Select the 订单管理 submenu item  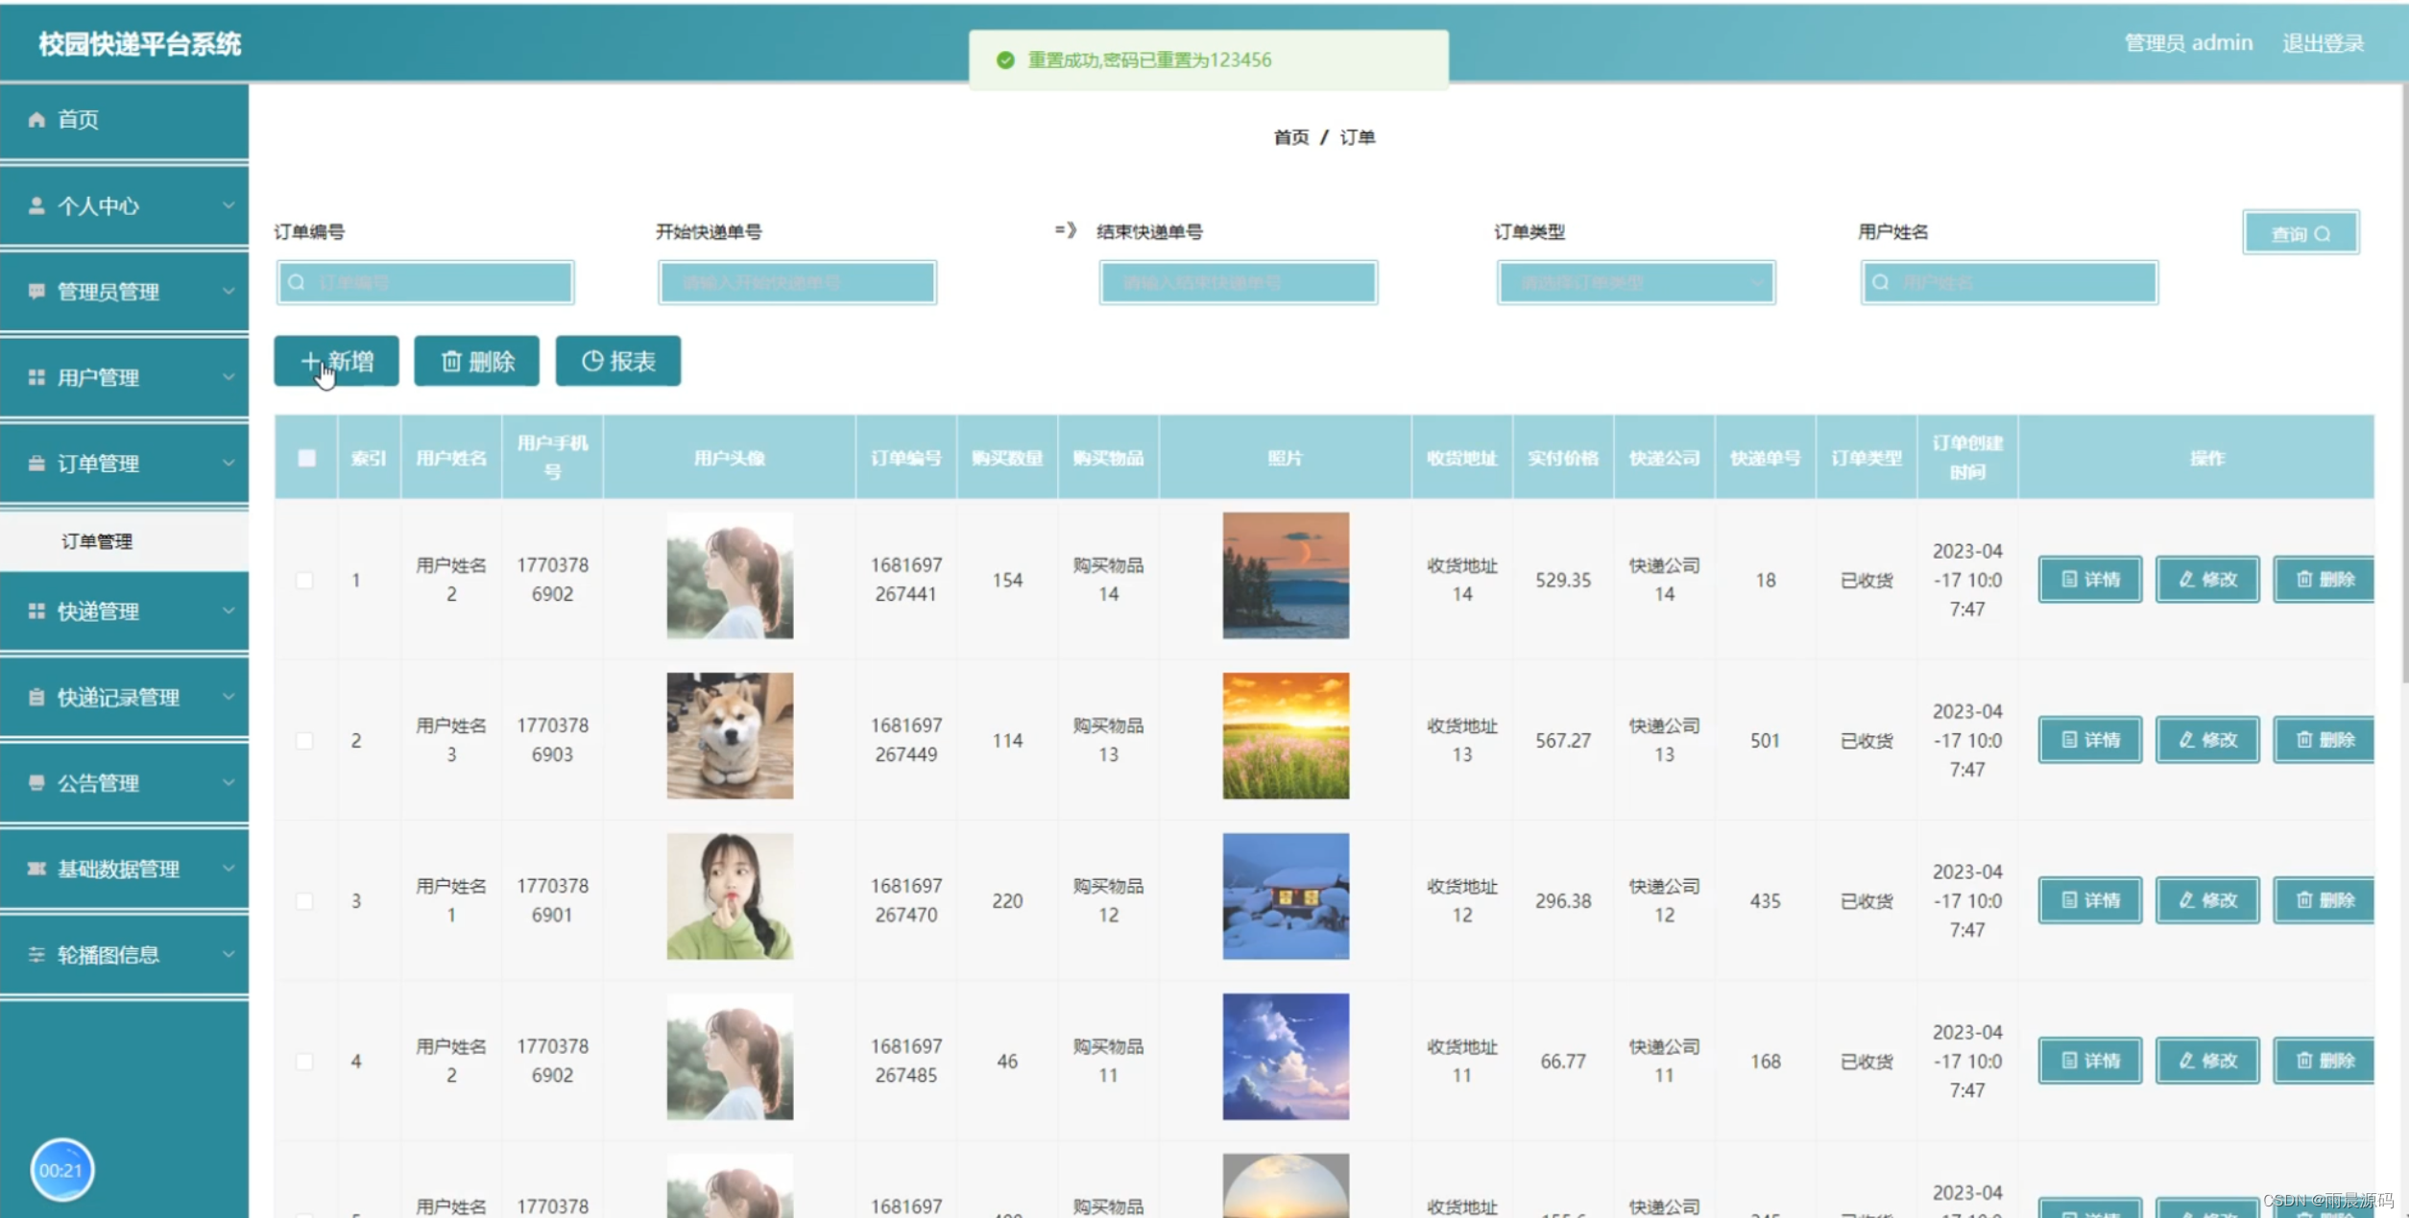click(97, 541)
